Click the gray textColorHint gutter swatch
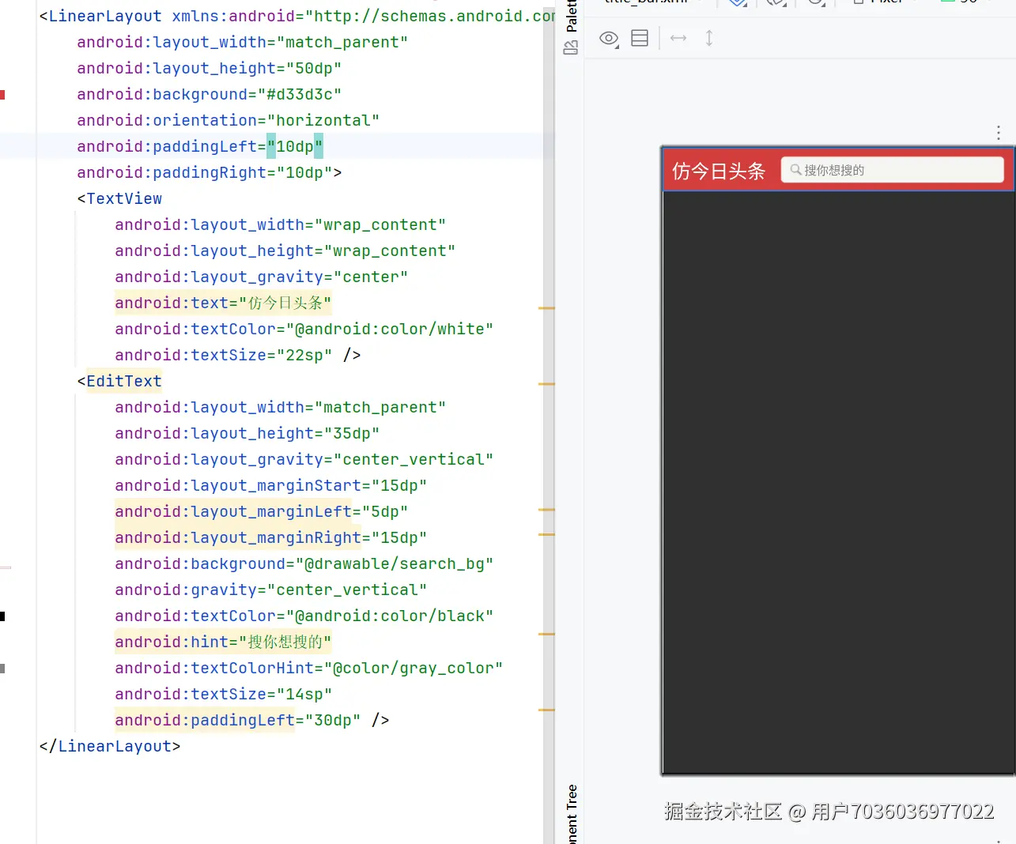 (x=2, y=669)
